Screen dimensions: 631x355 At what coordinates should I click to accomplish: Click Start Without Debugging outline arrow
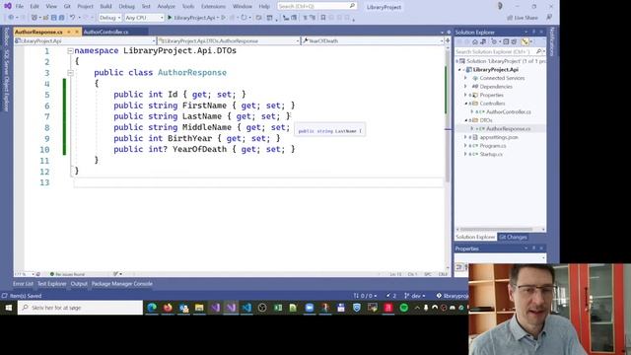coord(224,18)
